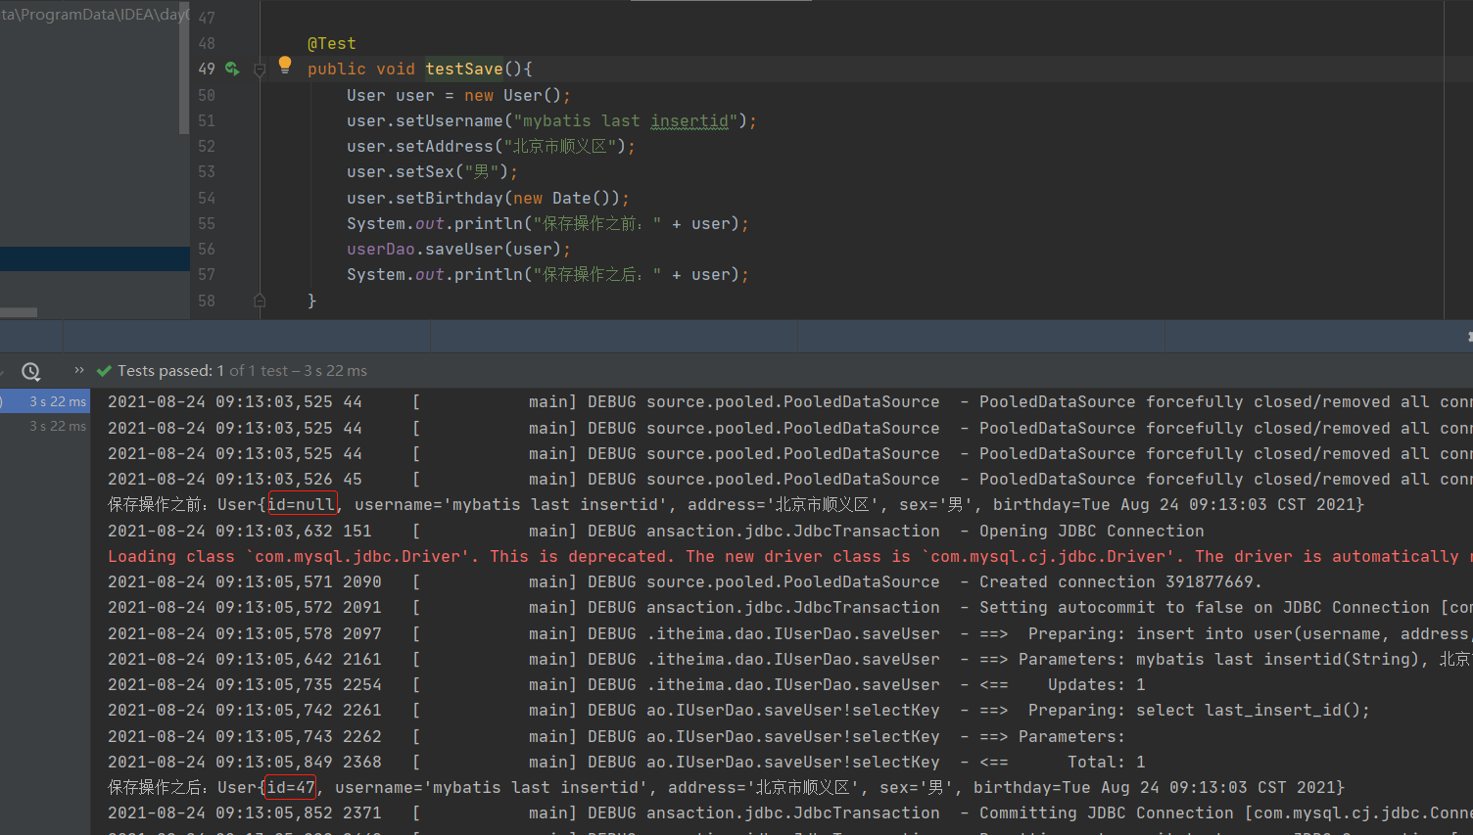Click the file path text at top left
Screen dimensions: 1473x835
coord(93,14)
